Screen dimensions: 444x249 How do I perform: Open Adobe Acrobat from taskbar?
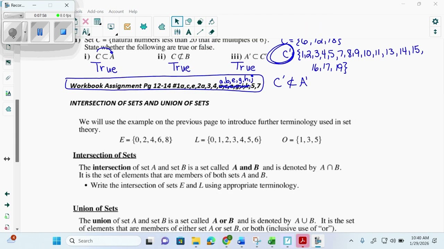(302, 241)
